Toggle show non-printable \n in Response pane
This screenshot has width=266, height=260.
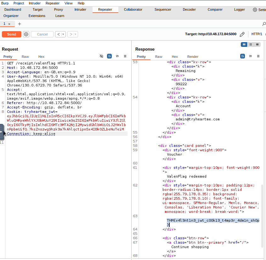click(251, 56)
